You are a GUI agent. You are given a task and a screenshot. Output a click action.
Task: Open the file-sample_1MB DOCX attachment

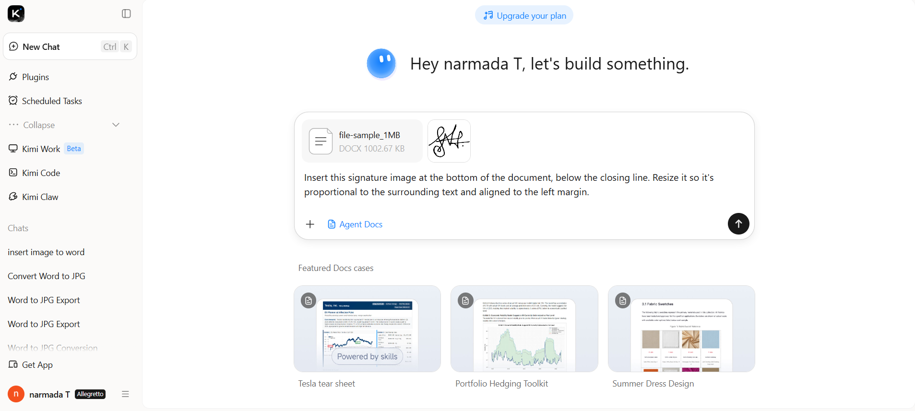(362, 141)
